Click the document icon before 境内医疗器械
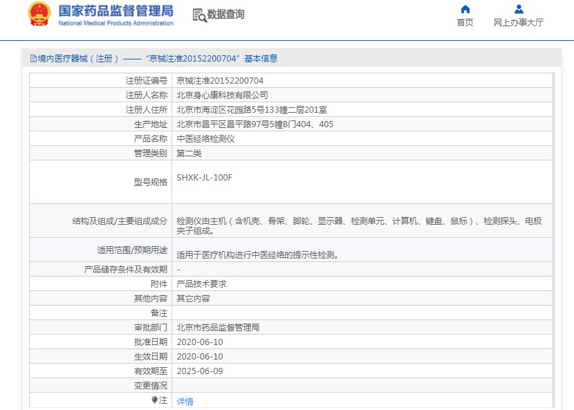Viewport: 574px width, 410px height. pyautogui.click(x=33, y=59)
